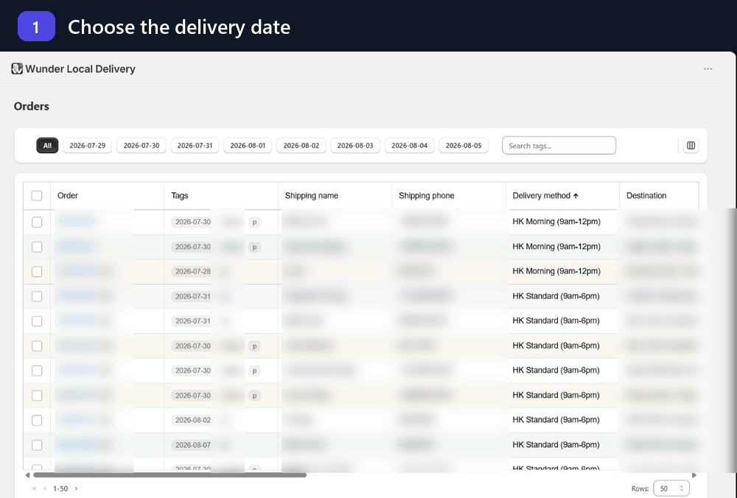The image size is (737, 498).
Task: Open the Rows per page dropdown
Action: (x=671, y=488)
